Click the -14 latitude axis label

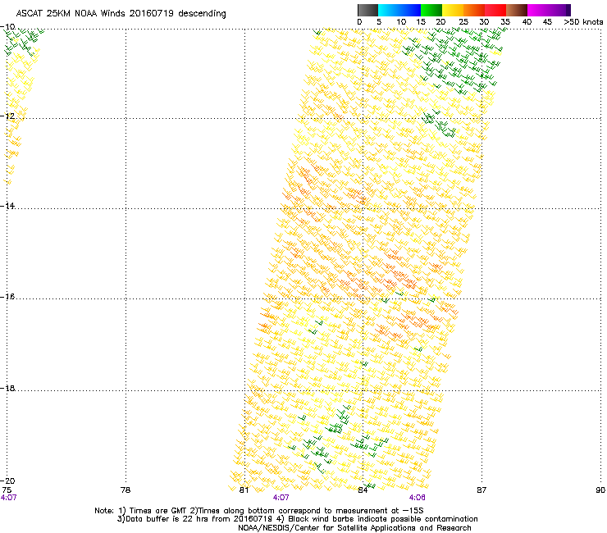tap(8, 206)
